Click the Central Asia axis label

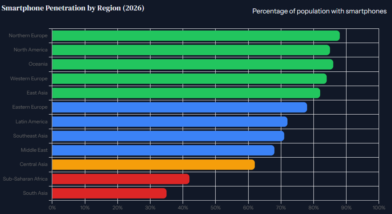(x=33, y=164)
